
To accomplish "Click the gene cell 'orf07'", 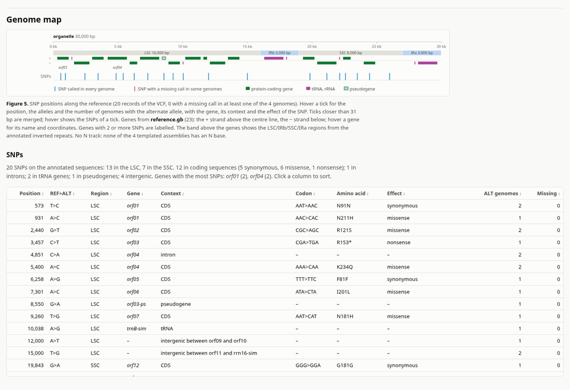I will 133,317.
